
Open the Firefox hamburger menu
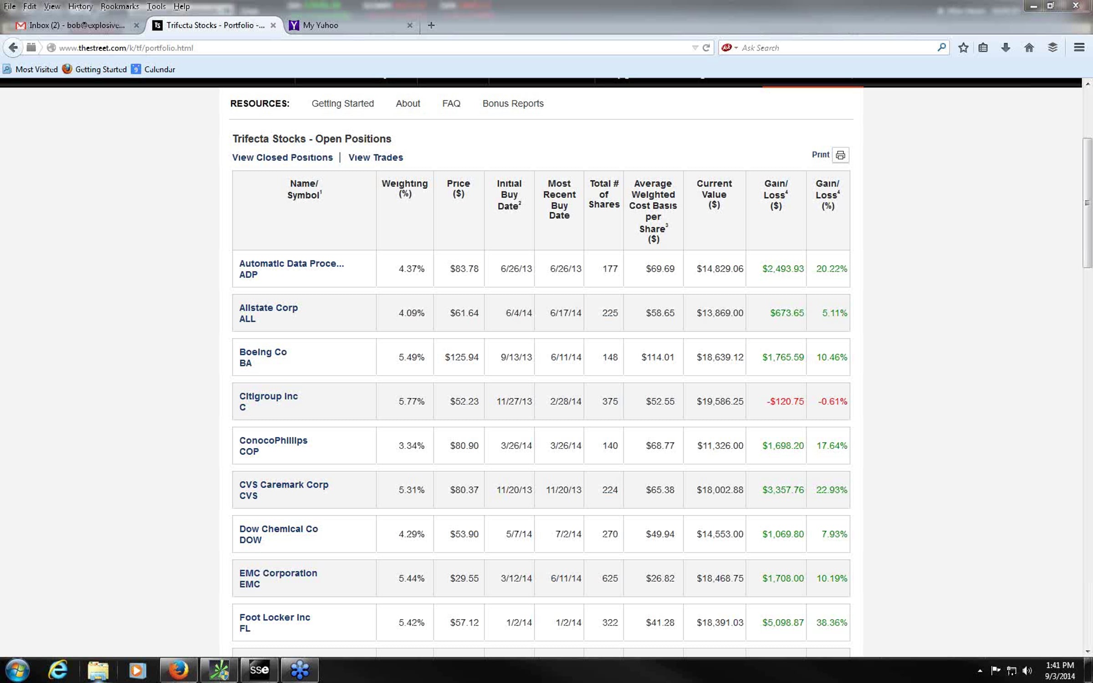pyautogui.click(x=1079, y=48)
